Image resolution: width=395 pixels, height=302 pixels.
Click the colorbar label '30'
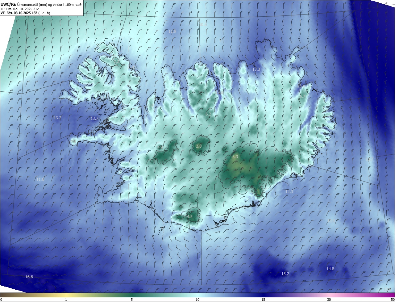coord(329,300)
